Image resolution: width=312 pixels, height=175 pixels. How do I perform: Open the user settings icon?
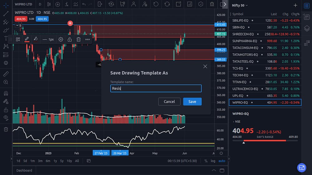[145, 4]
